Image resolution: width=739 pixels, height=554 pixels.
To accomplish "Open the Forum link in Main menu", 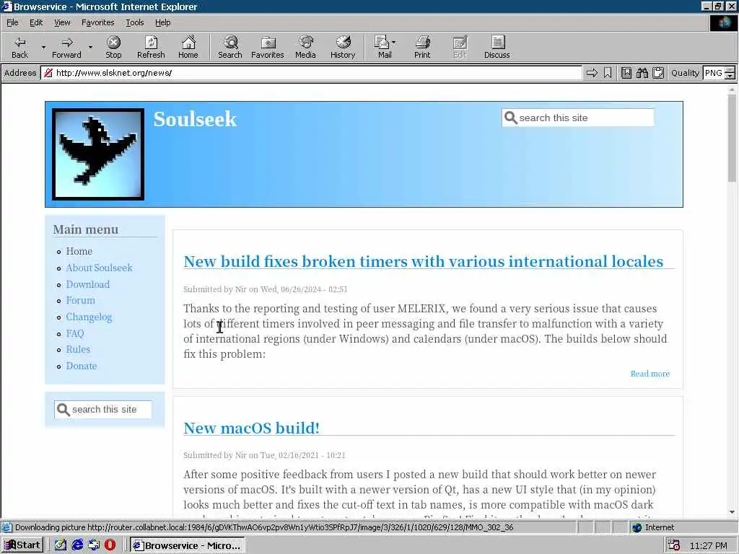I will point(81,300).
